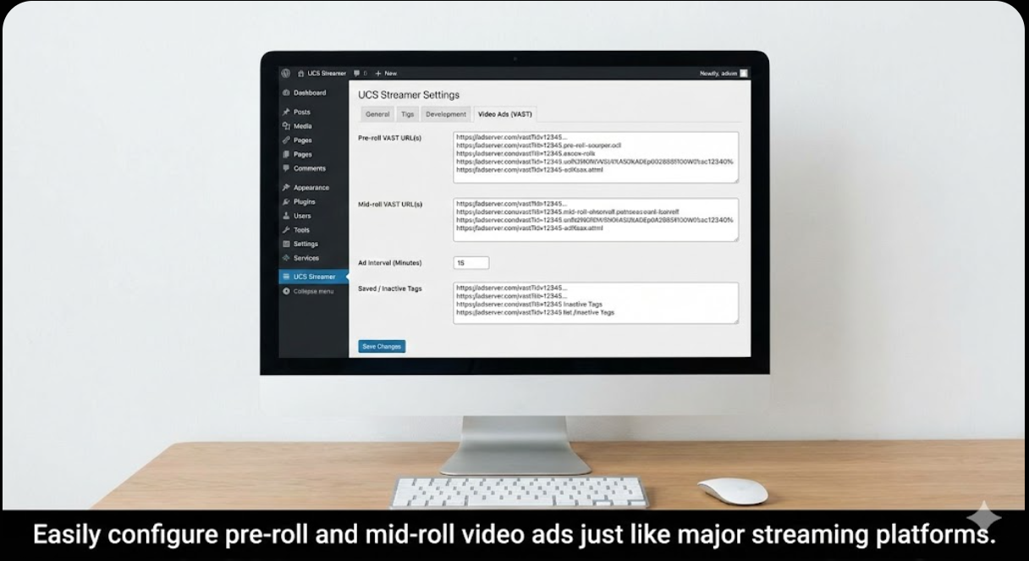Click the Dashboard icon in the sidebar
Viewport: 1029px width, 561px height.
(x=286, y=93)
